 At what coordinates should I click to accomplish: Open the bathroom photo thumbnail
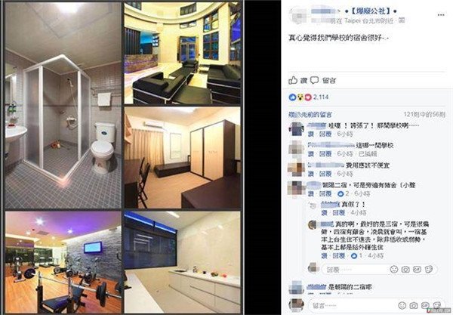(x=63, y=106)
